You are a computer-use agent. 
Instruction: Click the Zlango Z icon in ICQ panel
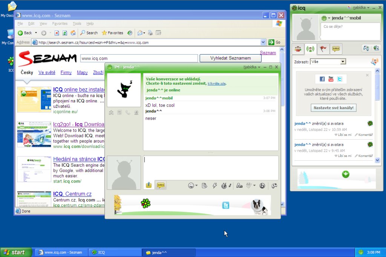376,48
